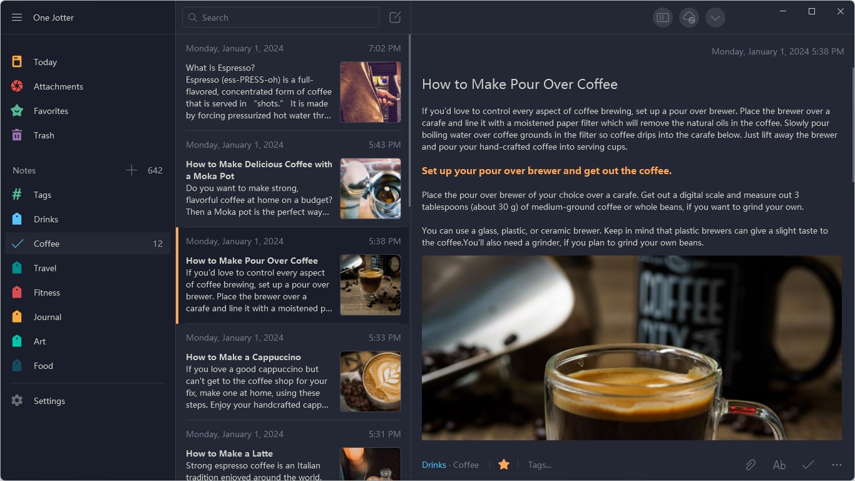The image size is (855, 481).
Task: Click the 5:33 PM timestamp
Action: coord(385,338)
